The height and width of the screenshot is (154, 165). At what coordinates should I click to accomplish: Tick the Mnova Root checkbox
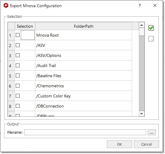click(x=18, y=35)
